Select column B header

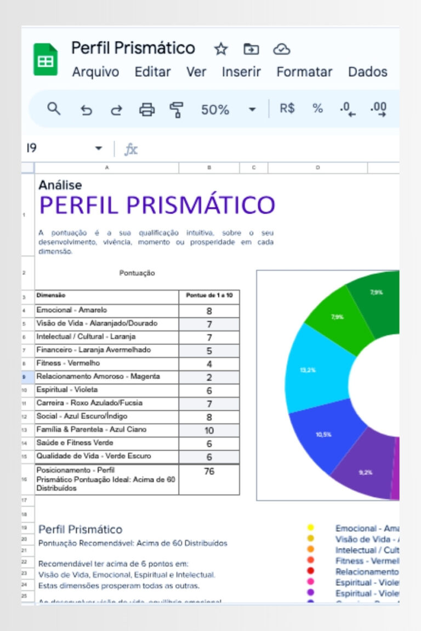209,168
